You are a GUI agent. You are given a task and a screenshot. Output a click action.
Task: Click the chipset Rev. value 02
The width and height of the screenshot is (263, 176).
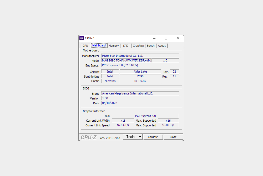pyautogui.click(x=174, y=72)
